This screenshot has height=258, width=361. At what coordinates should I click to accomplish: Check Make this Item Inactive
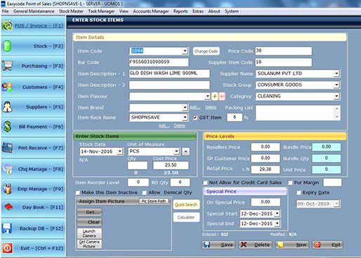tap(78, 193)
